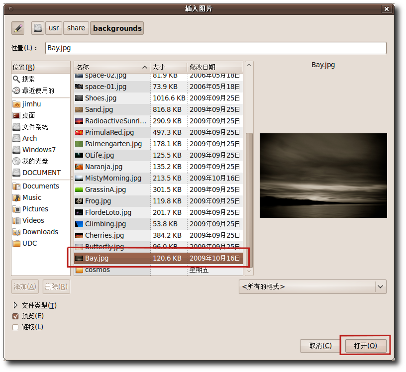
Task: Click the jimhu home folder icon
Action: tap(16, 104)
